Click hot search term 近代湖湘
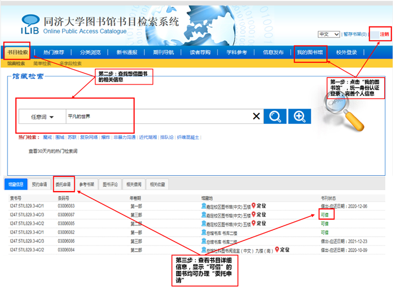The image size is (393, 287). [x=148, y=137]
